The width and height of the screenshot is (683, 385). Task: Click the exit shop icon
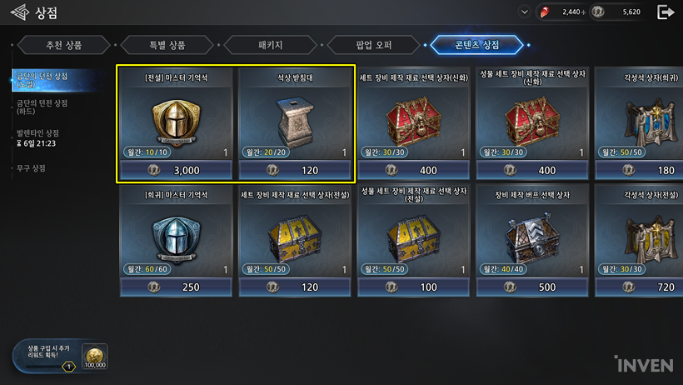click(x=666, y=12)
